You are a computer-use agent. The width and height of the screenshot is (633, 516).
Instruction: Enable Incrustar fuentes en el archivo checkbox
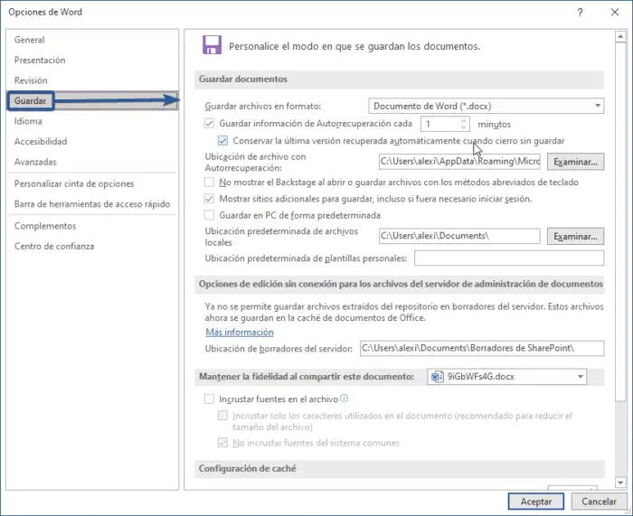click(x=209, y=399)
